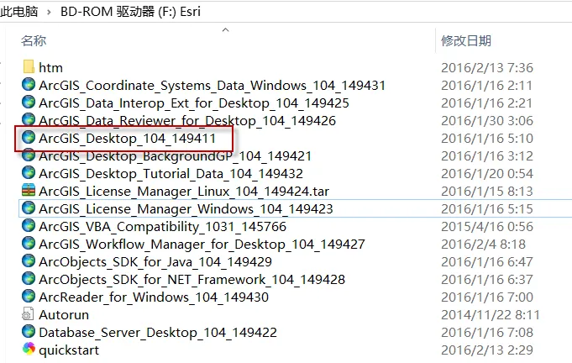Screen dimensions: 572x363
Task: Click the ArcGIS_License_Manager_Windows globe icon
Action: (29, 208)
